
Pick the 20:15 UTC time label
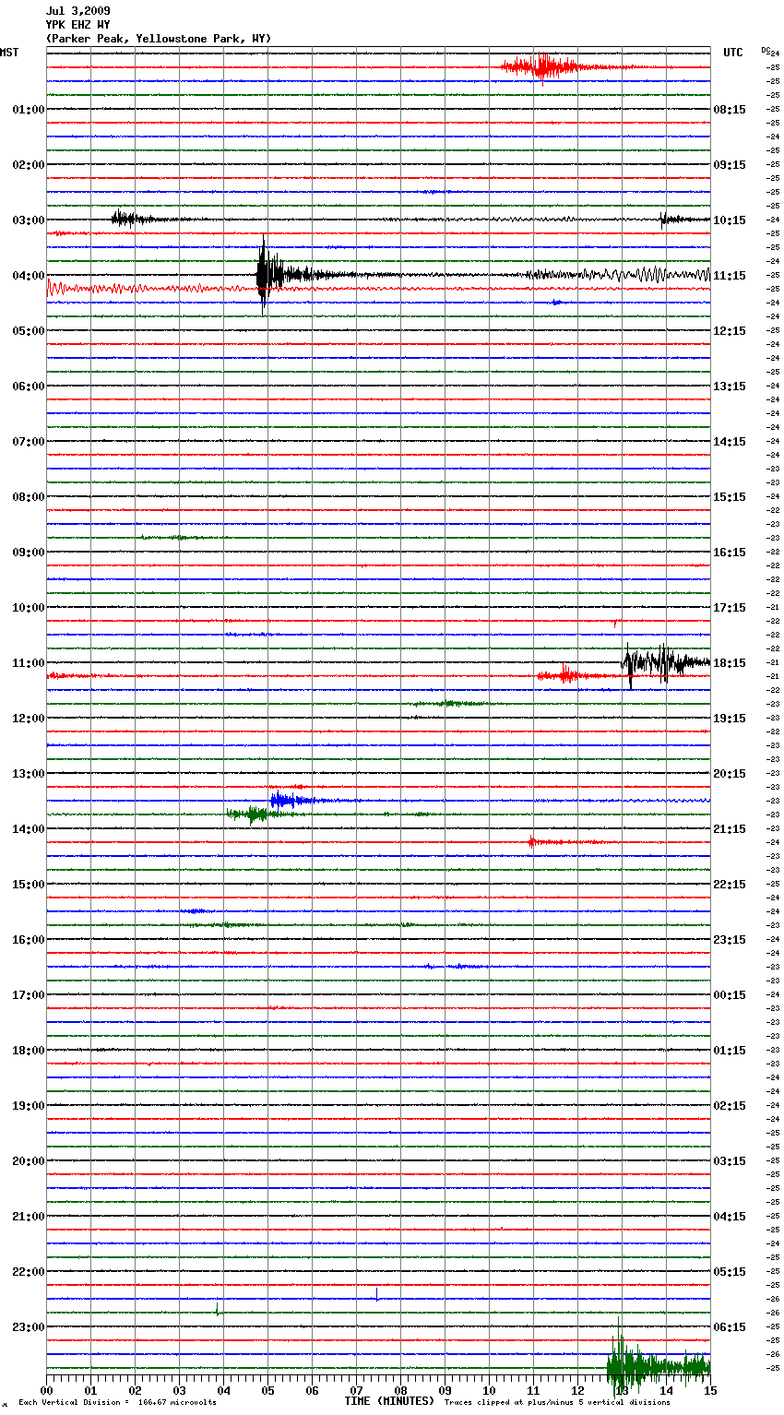click(730, 773)
